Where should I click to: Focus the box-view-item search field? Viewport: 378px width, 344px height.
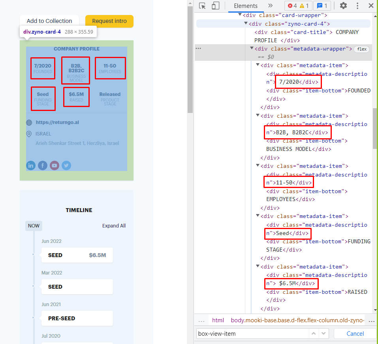pos(252,334)
